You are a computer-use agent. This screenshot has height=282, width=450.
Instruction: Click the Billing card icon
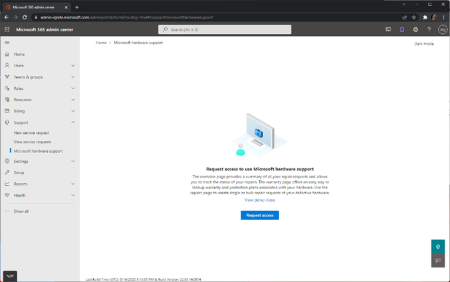pyautogui.click(x=7, y=111)
